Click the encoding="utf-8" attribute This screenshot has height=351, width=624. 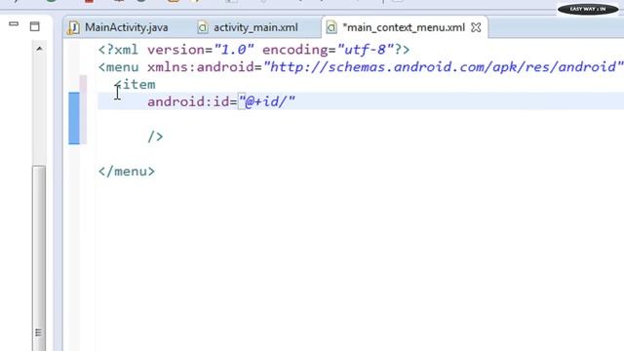328,50
